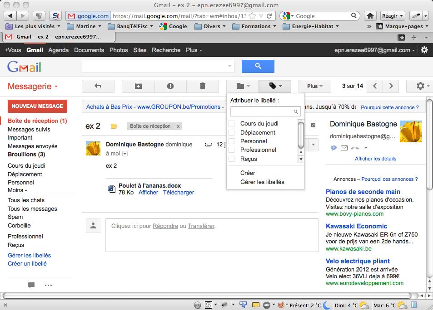The height and width of the screenshot is (310, 433).
Task: Report spam using the exclamation icon
Action: point(170,86)
